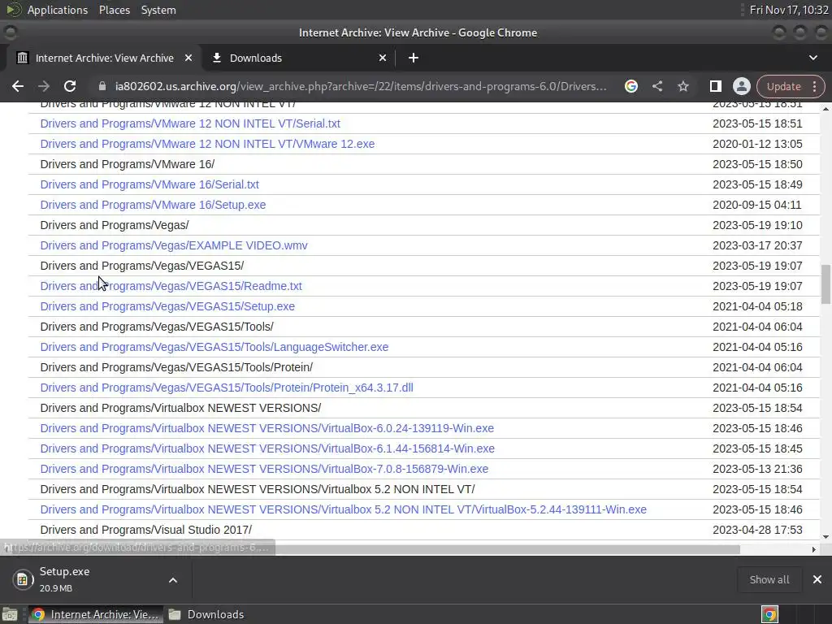Download VirtualBox-6.1.44-156814-Win.exe
Screen dimensions: 832x624
pos(267,448)
